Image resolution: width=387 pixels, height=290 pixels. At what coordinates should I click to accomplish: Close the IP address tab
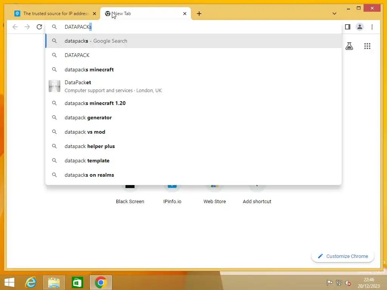click(x=94, y=14)
